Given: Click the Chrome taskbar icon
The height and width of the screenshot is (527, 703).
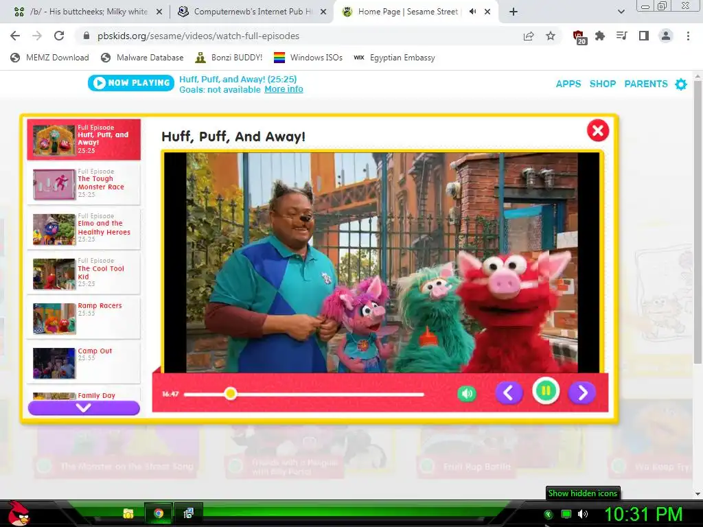Looking at the screenshot, I should pyautogui.click(x=159, y=513).
